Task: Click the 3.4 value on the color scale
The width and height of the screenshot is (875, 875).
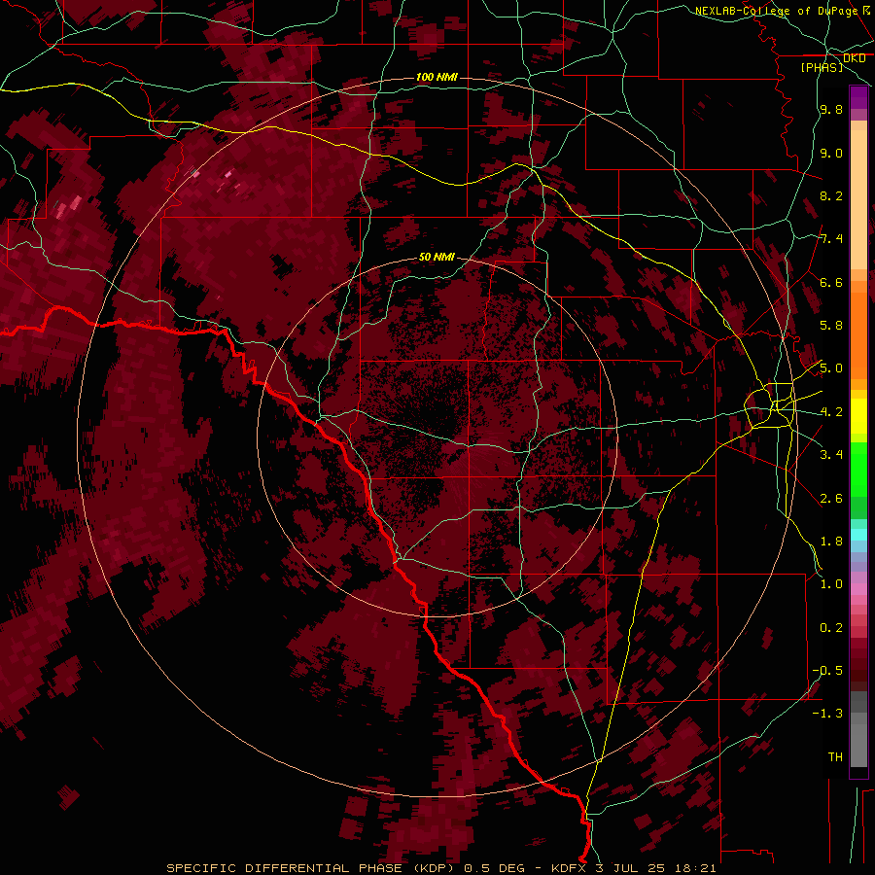Action: pos(831,455)
